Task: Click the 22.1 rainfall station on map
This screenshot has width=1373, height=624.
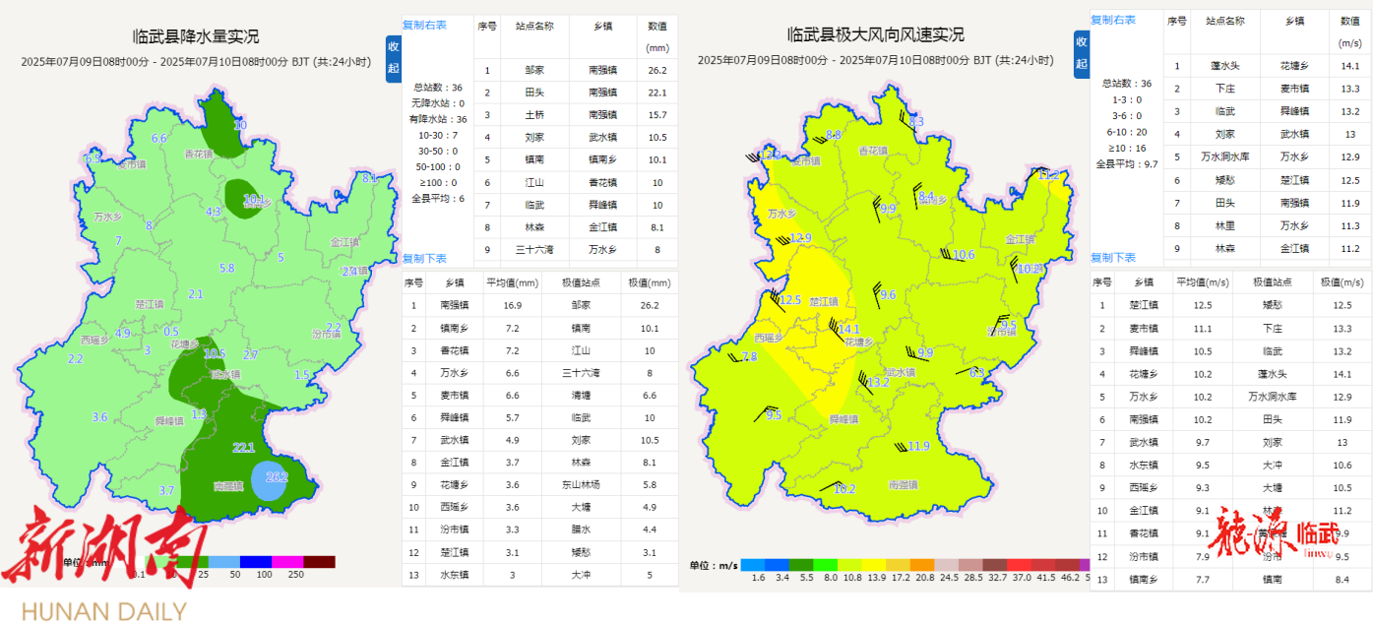Action: coord(243,448)
